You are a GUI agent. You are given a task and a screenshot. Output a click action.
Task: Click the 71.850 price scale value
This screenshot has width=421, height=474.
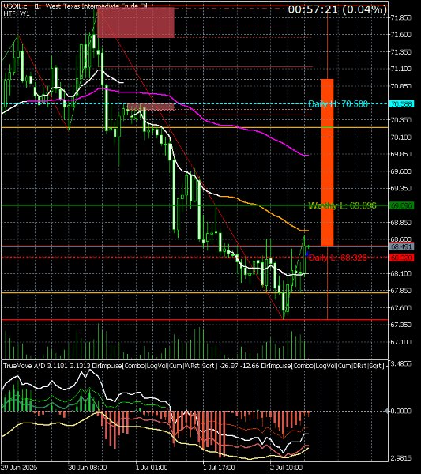tap(400, 18)
